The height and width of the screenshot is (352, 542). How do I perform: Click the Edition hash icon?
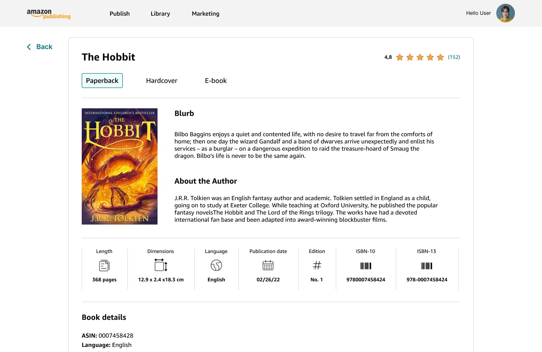(x=317, y=265)
